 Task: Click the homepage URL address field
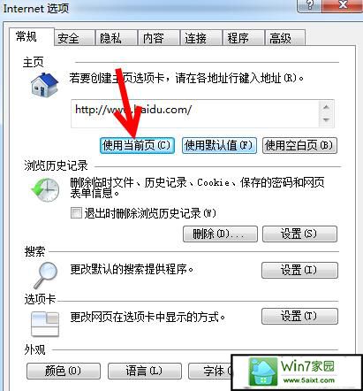pos(195,113)
